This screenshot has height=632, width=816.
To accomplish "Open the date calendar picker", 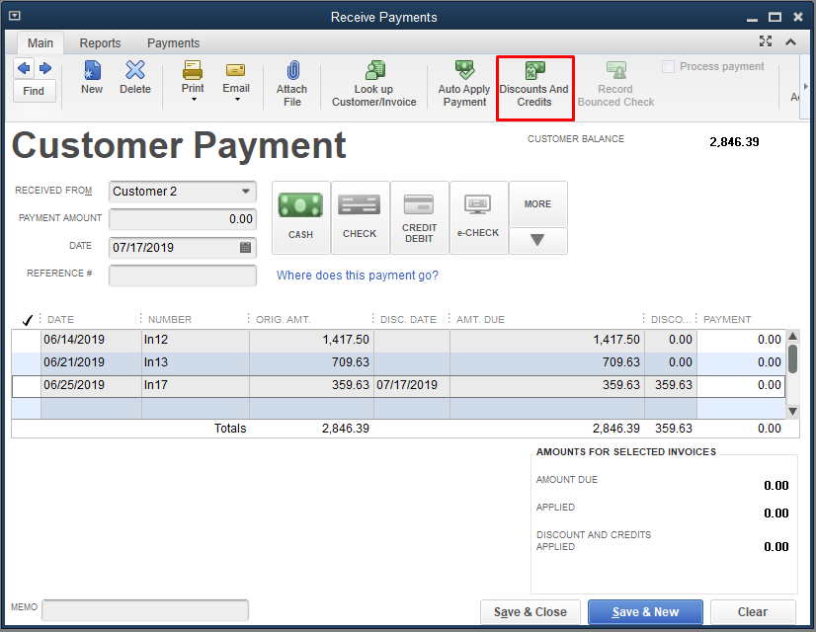I will click(246, 247).
